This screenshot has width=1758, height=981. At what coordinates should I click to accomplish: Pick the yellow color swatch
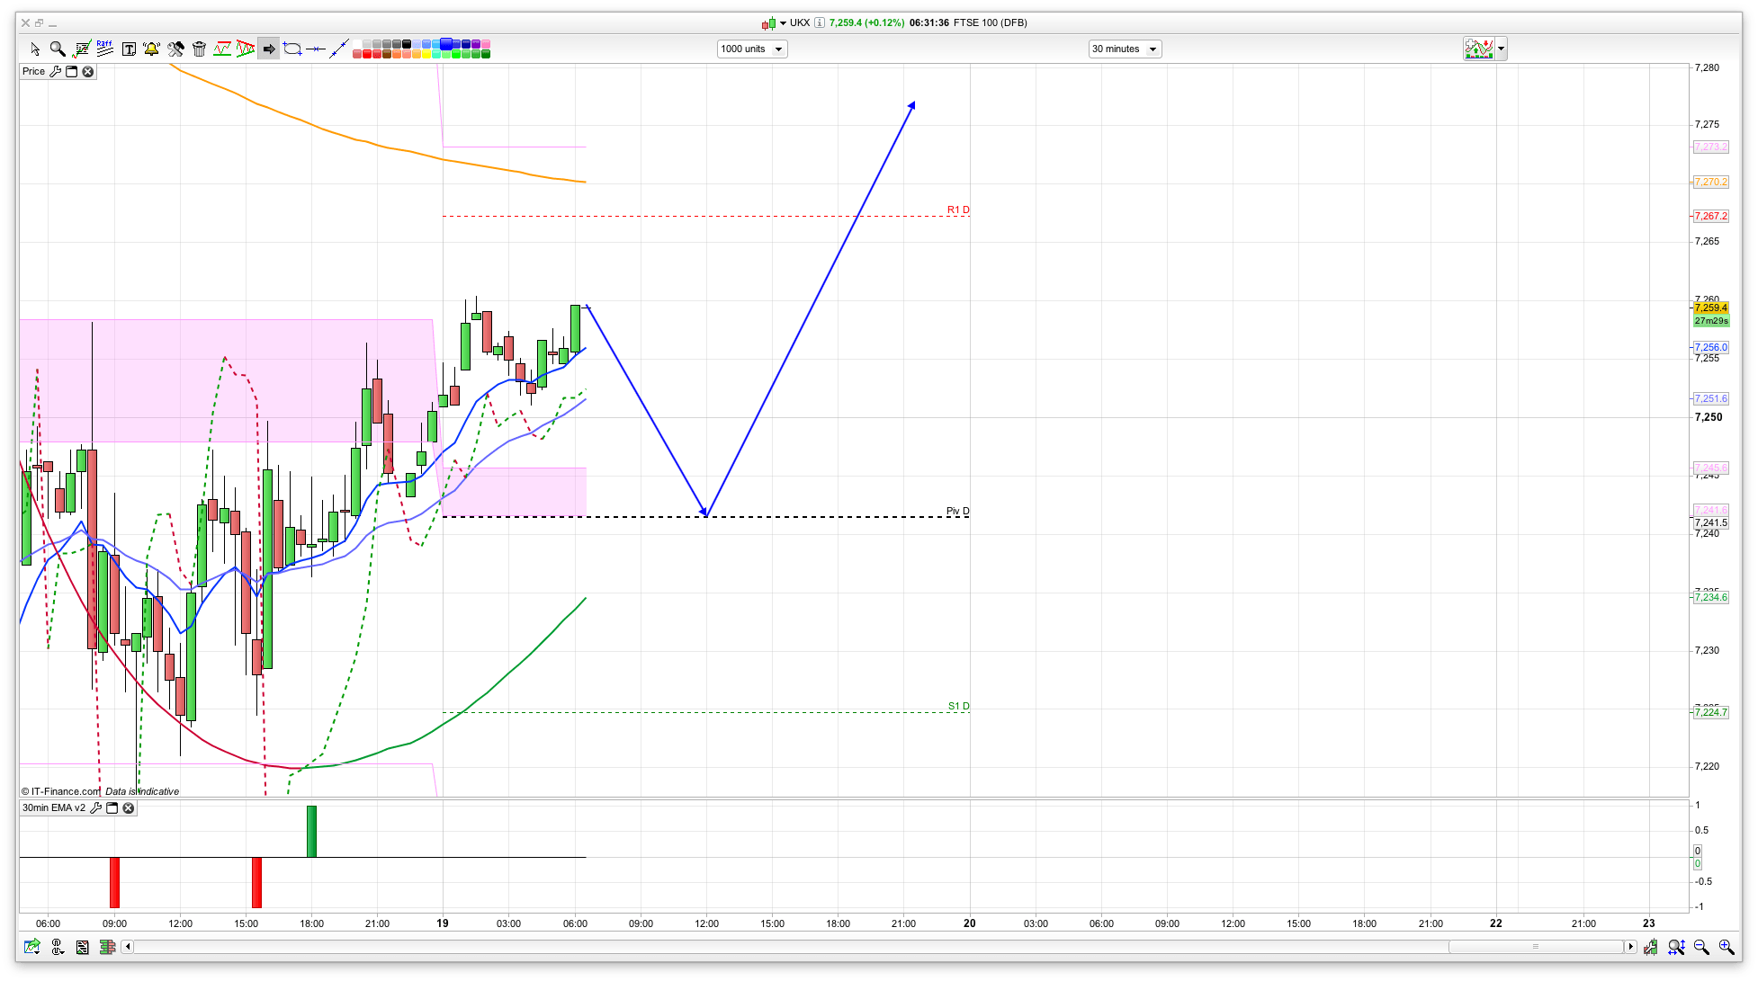426,54
